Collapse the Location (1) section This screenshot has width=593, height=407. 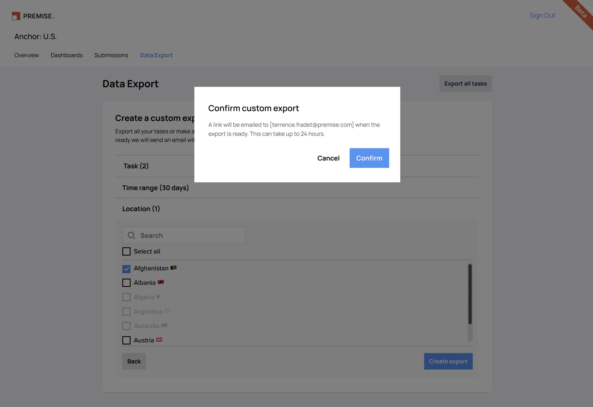(x=141, y=209)
